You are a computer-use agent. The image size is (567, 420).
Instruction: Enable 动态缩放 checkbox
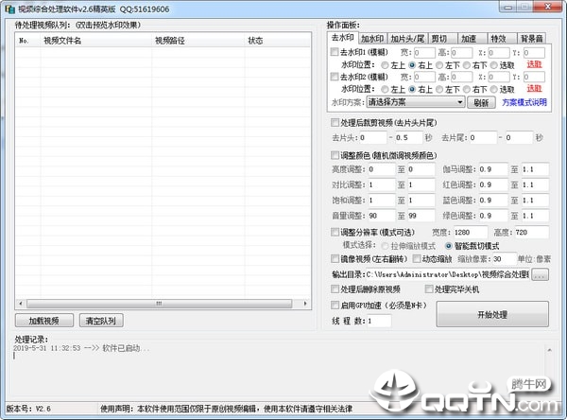click(x=417, y=258)
